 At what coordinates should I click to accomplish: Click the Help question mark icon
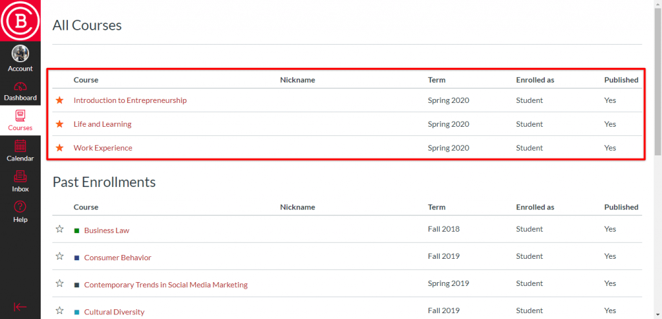[x=20, y=206]
